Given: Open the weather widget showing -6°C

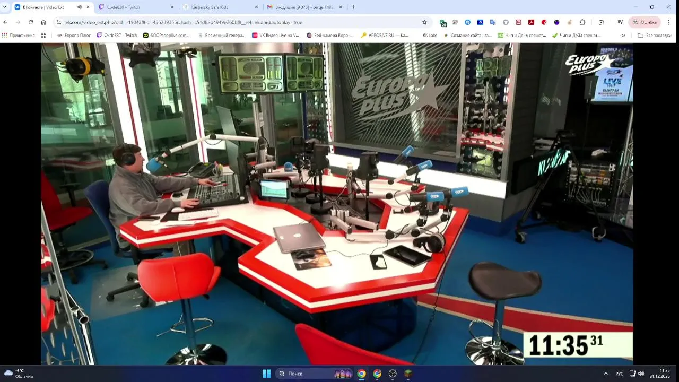Looking at the screenshot, I should 19,374.
